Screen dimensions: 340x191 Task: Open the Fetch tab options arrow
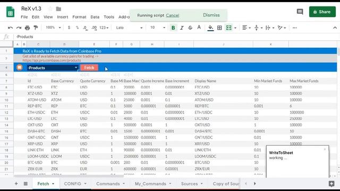pyautogui.click(x=53, y=184)
